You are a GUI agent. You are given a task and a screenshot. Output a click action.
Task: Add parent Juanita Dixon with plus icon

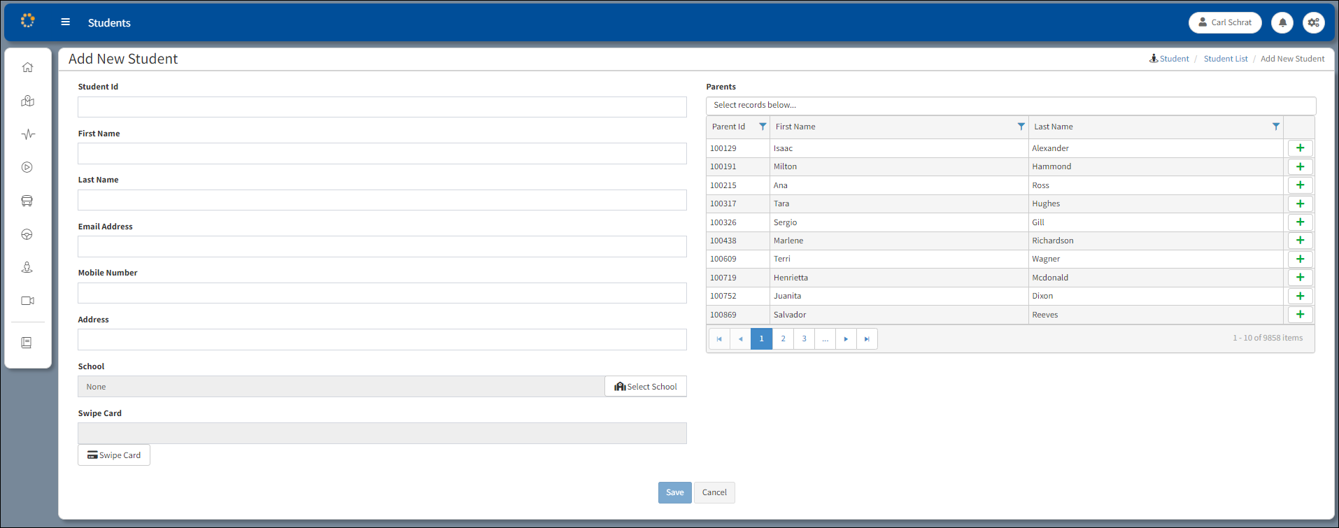(1300, 296)
